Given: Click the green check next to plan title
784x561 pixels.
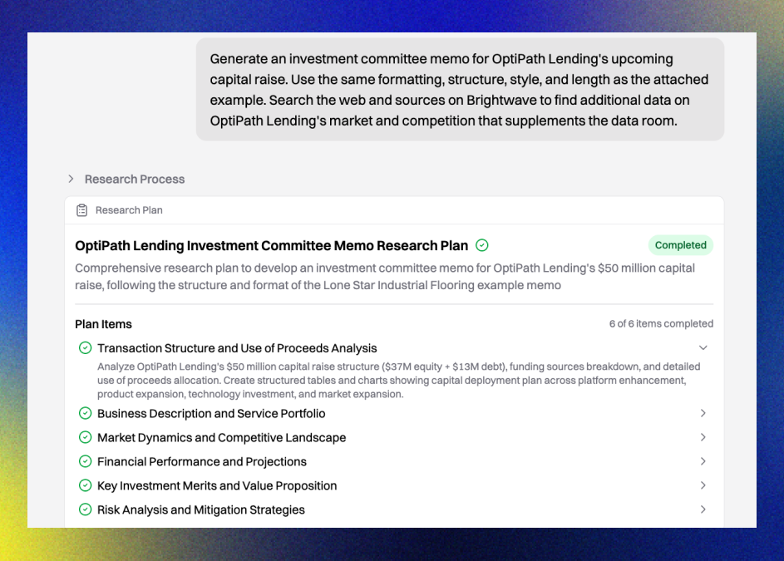Looking at the screenshot, I should (x=482, y=245).
